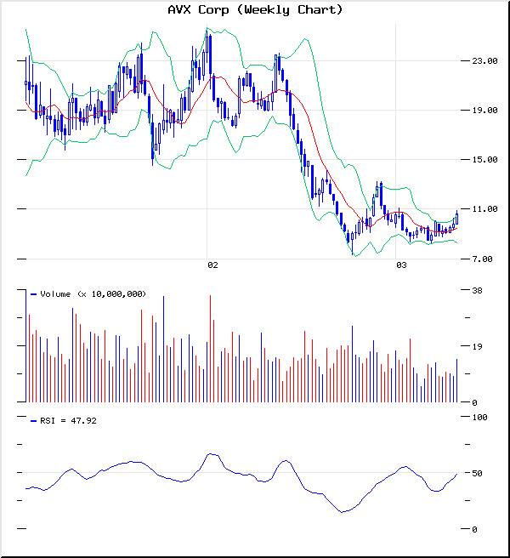Select the 23.00 price axis label

coord(484,61)
